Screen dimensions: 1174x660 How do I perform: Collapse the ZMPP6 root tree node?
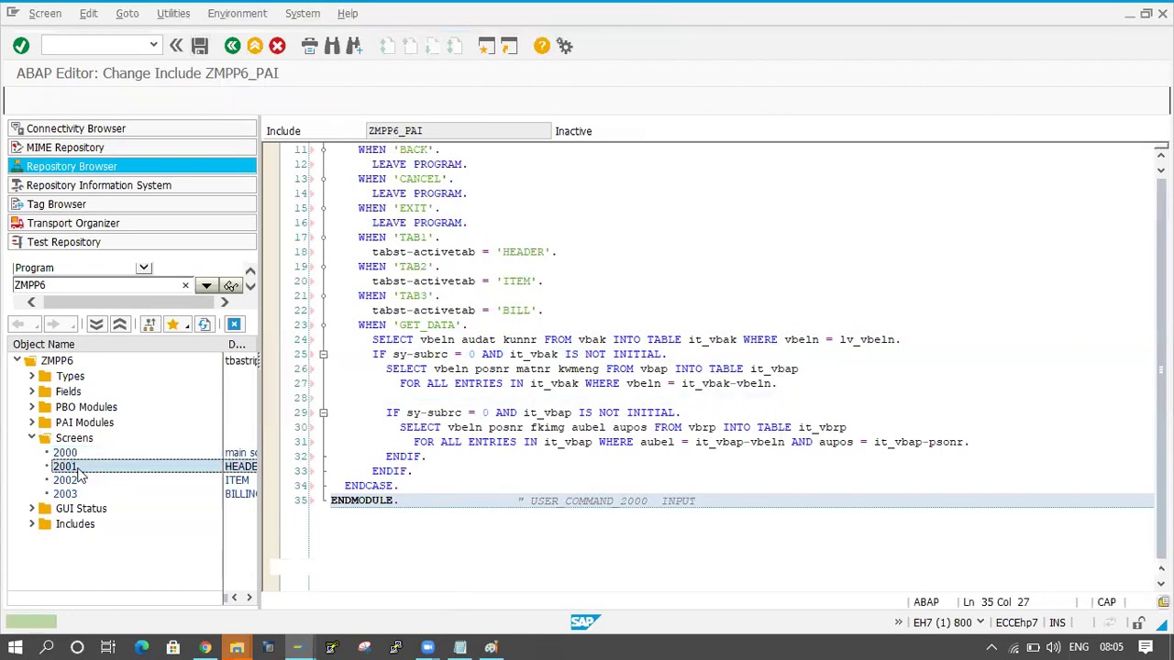pos(17,361)
